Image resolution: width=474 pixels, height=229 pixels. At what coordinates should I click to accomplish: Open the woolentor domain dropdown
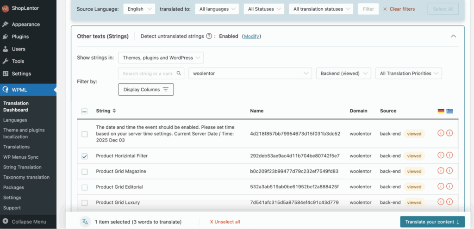point(250,74)
